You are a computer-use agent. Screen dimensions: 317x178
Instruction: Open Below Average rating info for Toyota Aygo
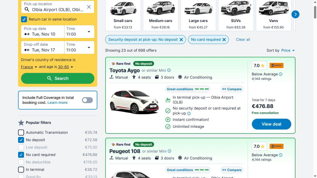click(x=281, y=74)
